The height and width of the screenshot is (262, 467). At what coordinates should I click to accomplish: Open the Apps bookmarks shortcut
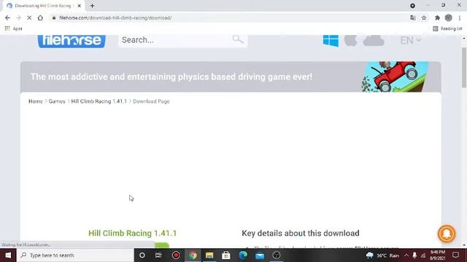(14, 28)
